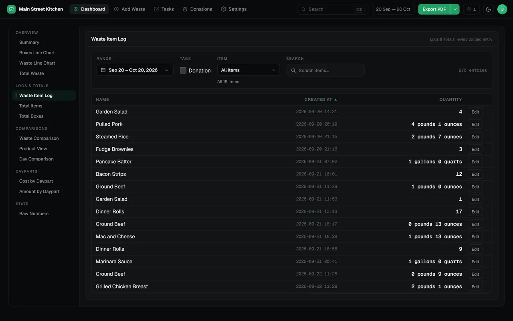
Task: Click the magnifier icon in Search items field
Action: [x=294, y=70]
